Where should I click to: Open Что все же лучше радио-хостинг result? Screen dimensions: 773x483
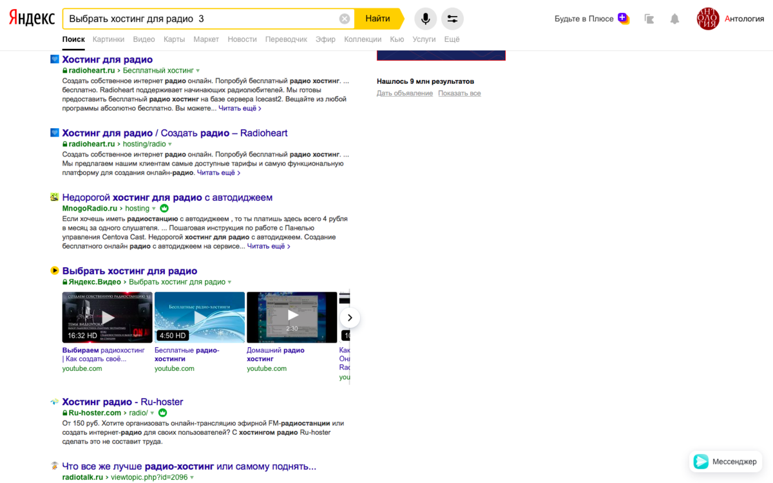(189, 466)
